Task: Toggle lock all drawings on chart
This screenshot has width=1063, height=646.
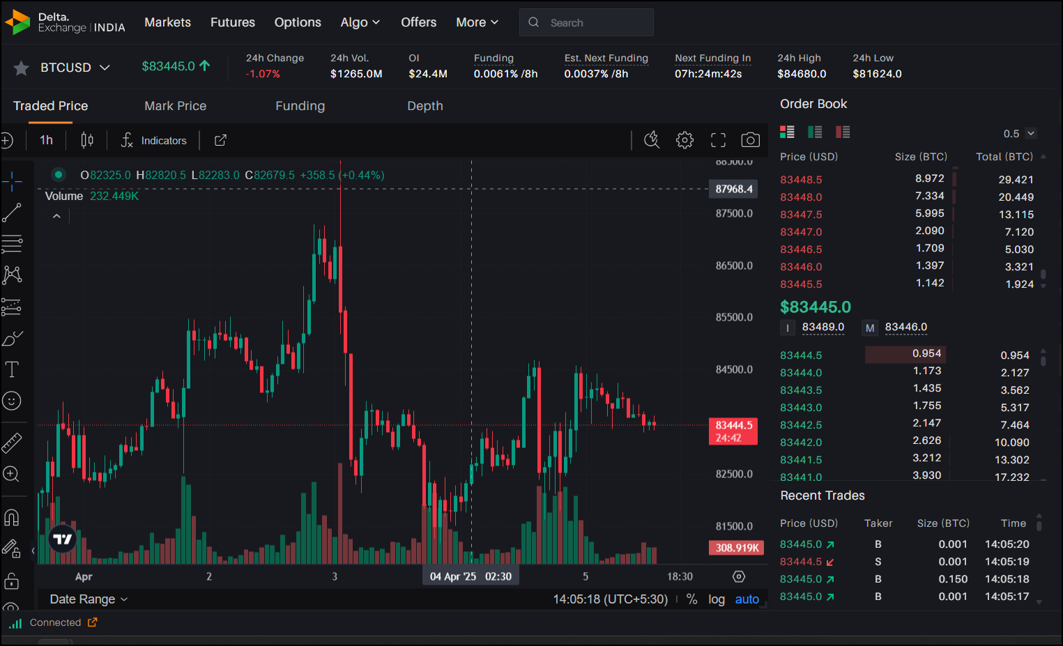Action: (12, 580)
